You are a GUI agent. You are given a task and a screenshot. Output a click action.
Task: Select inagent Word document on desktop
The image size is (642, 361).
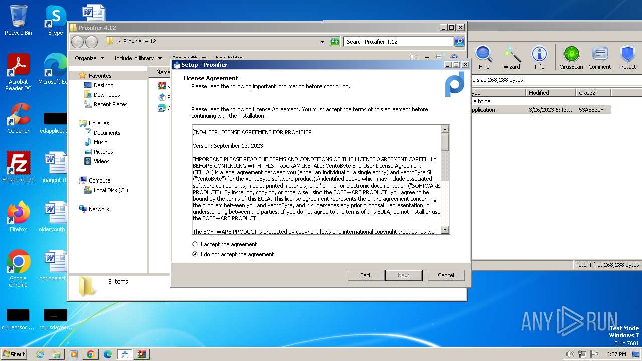click(55, 167)
